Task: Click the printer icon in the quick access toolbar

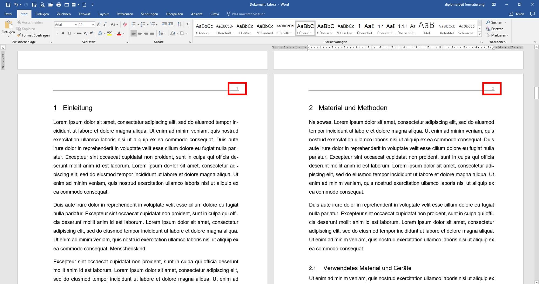Action: (x=58, y=5)
